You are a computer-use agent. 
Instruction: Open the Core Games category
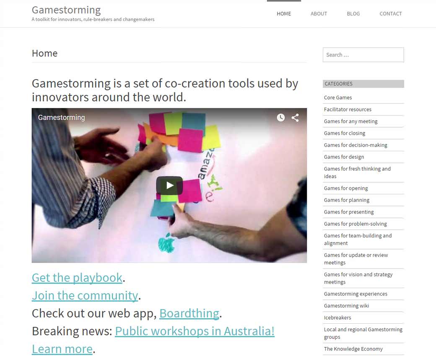pyautogui.click(x=338, y=98)
